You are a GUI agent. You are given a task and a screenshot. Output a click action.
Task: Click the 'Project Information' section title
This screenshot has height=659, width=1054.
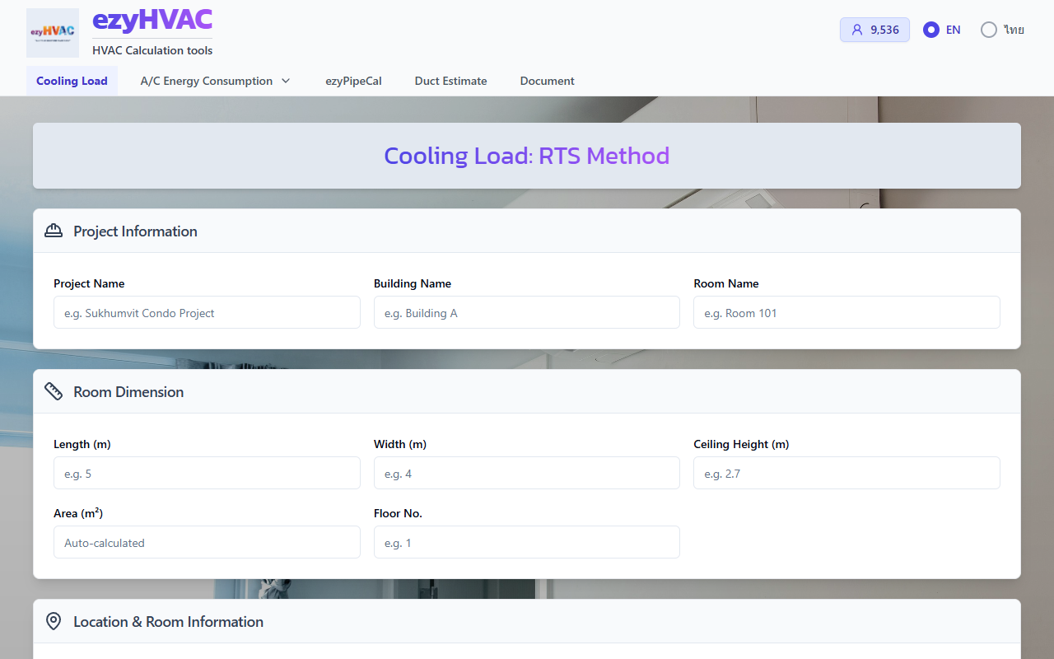135,231
